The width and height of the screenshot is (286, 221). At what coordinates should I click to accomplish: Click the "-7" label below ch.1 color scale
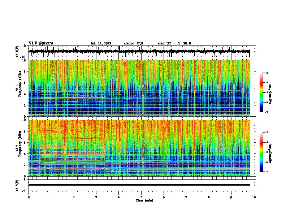266,112
